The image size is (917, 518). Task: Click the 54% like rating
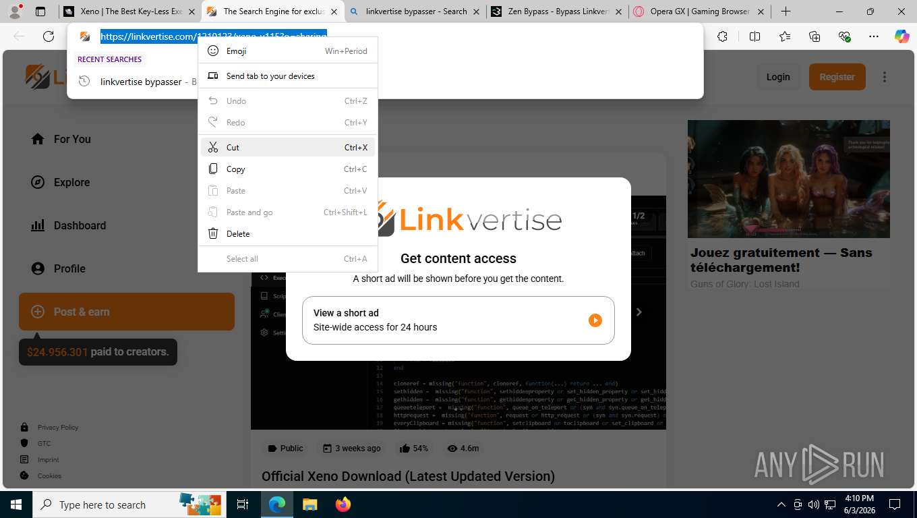point(414,449)
